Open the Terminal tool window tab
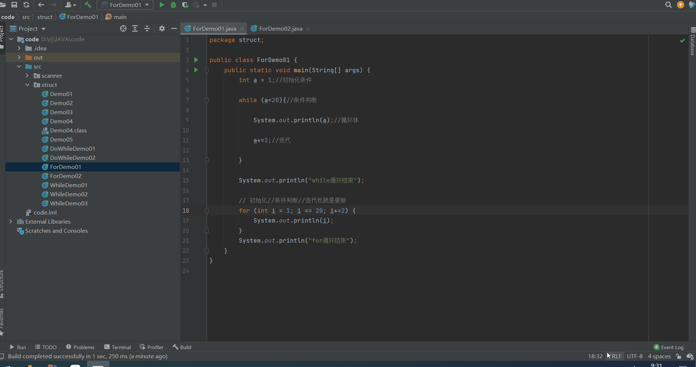696x367 pixels. [118, 347]
